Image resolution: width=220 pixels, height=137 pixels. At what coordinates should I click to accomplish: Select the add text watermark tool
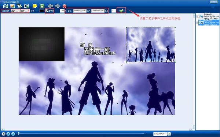[19, 6]
